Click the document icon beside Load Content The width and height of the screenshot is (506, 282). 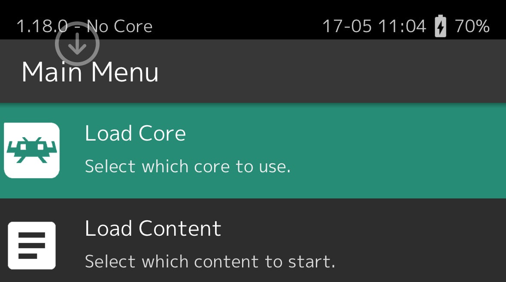coord(32,245)
